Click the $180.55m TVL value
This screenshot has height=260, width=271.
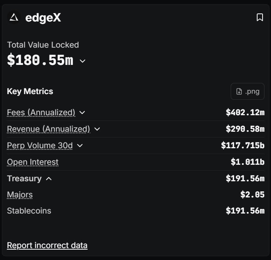point(40,60)
